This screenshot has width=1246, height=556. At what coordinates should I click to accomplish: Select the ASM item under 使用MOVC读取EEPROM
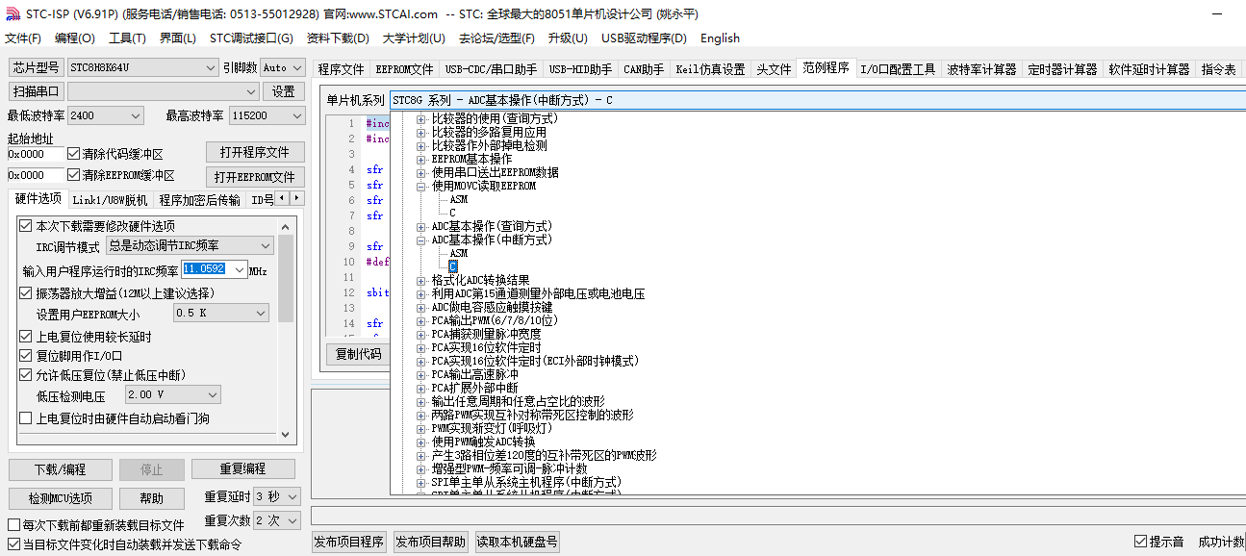(x=458, y=200)
